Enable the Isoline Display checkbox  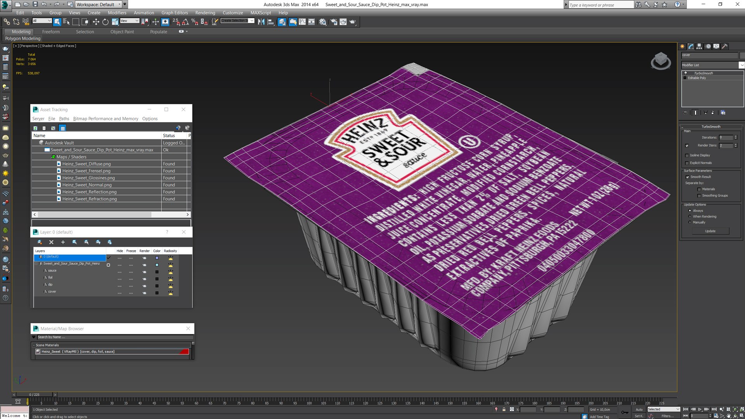pyautogui.click(x=687, y=155)
